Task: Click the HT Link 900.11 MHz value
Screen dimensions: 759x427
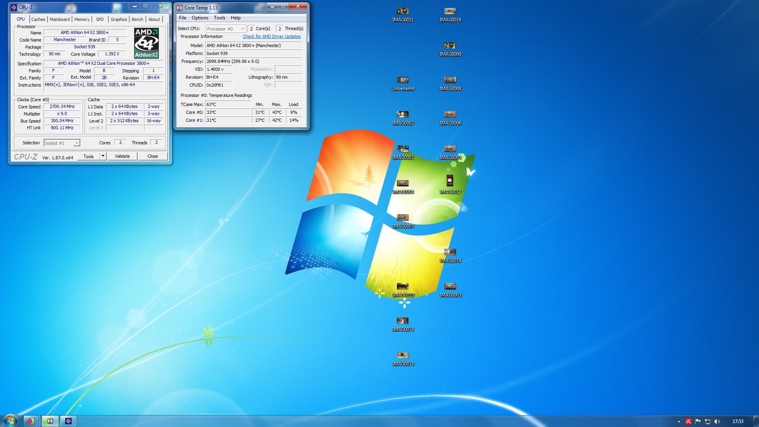Action: coord(62,128)
